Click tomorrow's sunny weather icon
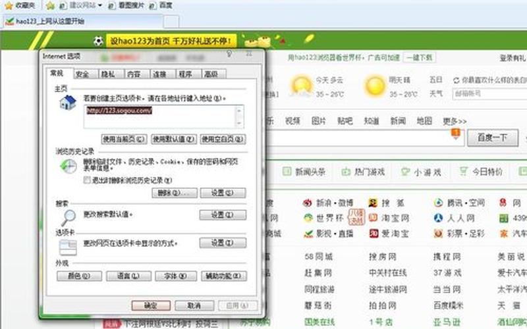Image resolution: width=527 pixels, height=329 pixels. [x=375, y=86]
